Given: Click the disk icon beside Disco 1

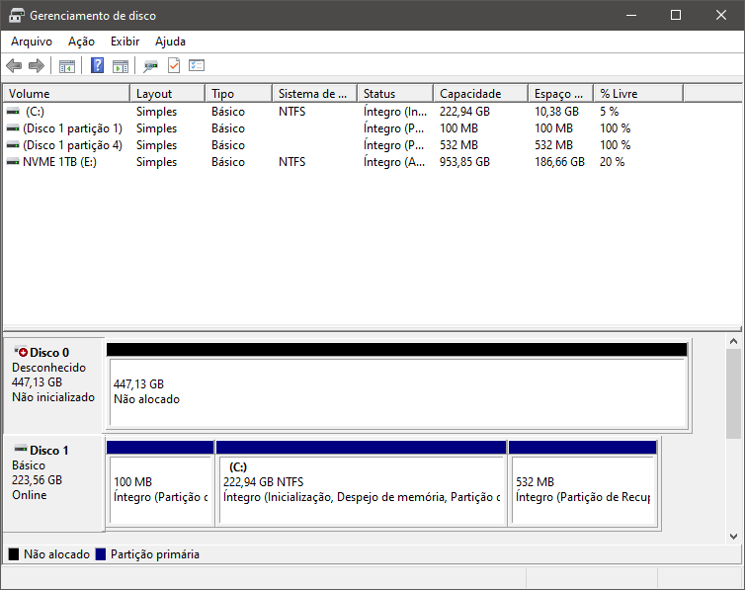Looking at the screenshot, I should (21, 449).
